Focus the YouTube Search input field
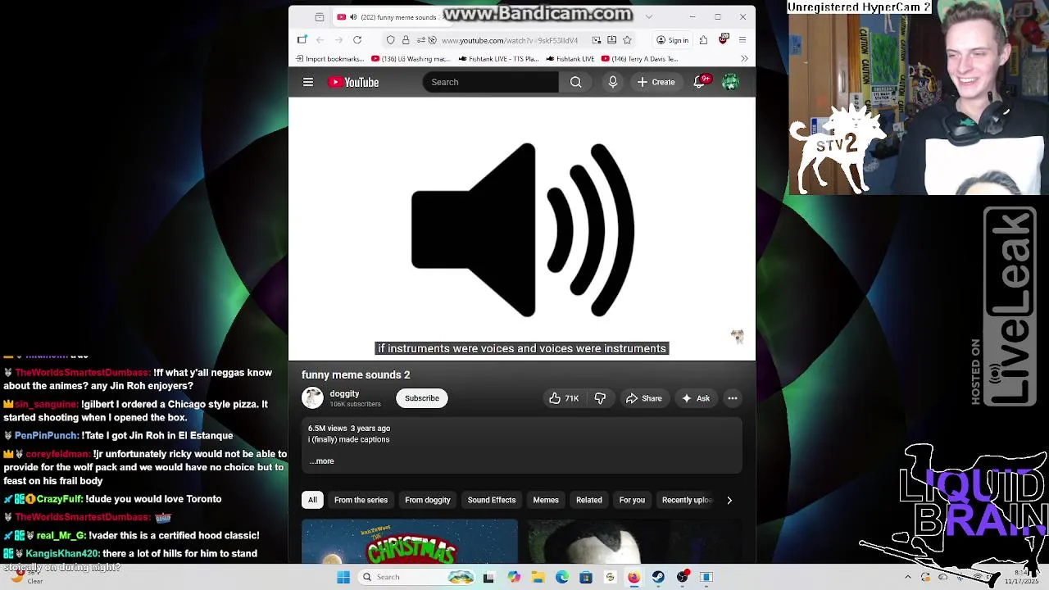1049x590 pixels. tap(490, 82)
